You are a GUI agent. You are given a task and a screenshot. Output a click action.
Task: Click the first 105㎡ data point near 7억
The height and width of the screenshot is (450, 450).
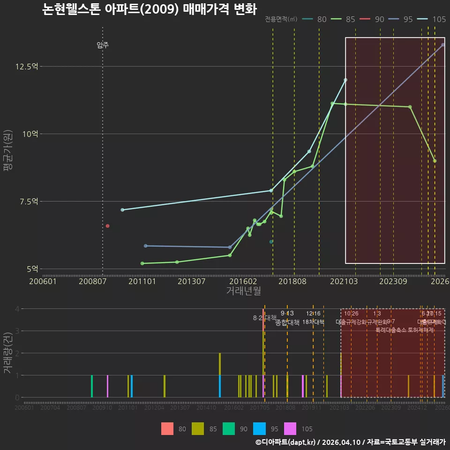(122, 210)
